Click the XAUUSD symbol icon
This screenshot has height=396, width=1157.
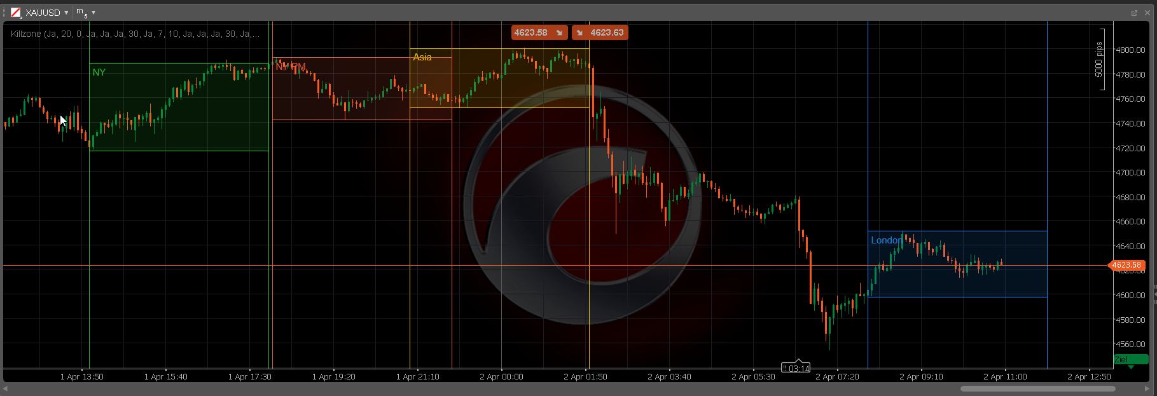point(16,13)
